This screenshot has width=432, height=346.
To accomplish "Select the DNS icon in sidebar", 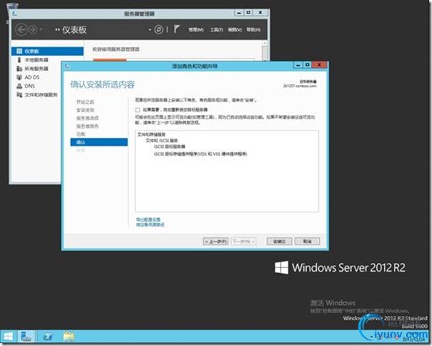I will 19,86.
